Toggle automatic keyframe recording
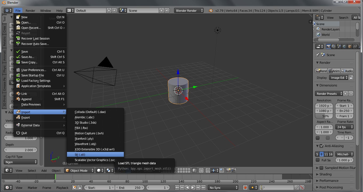Image resolution: width=363 pixels, height=192 pixels. point(245,187)
